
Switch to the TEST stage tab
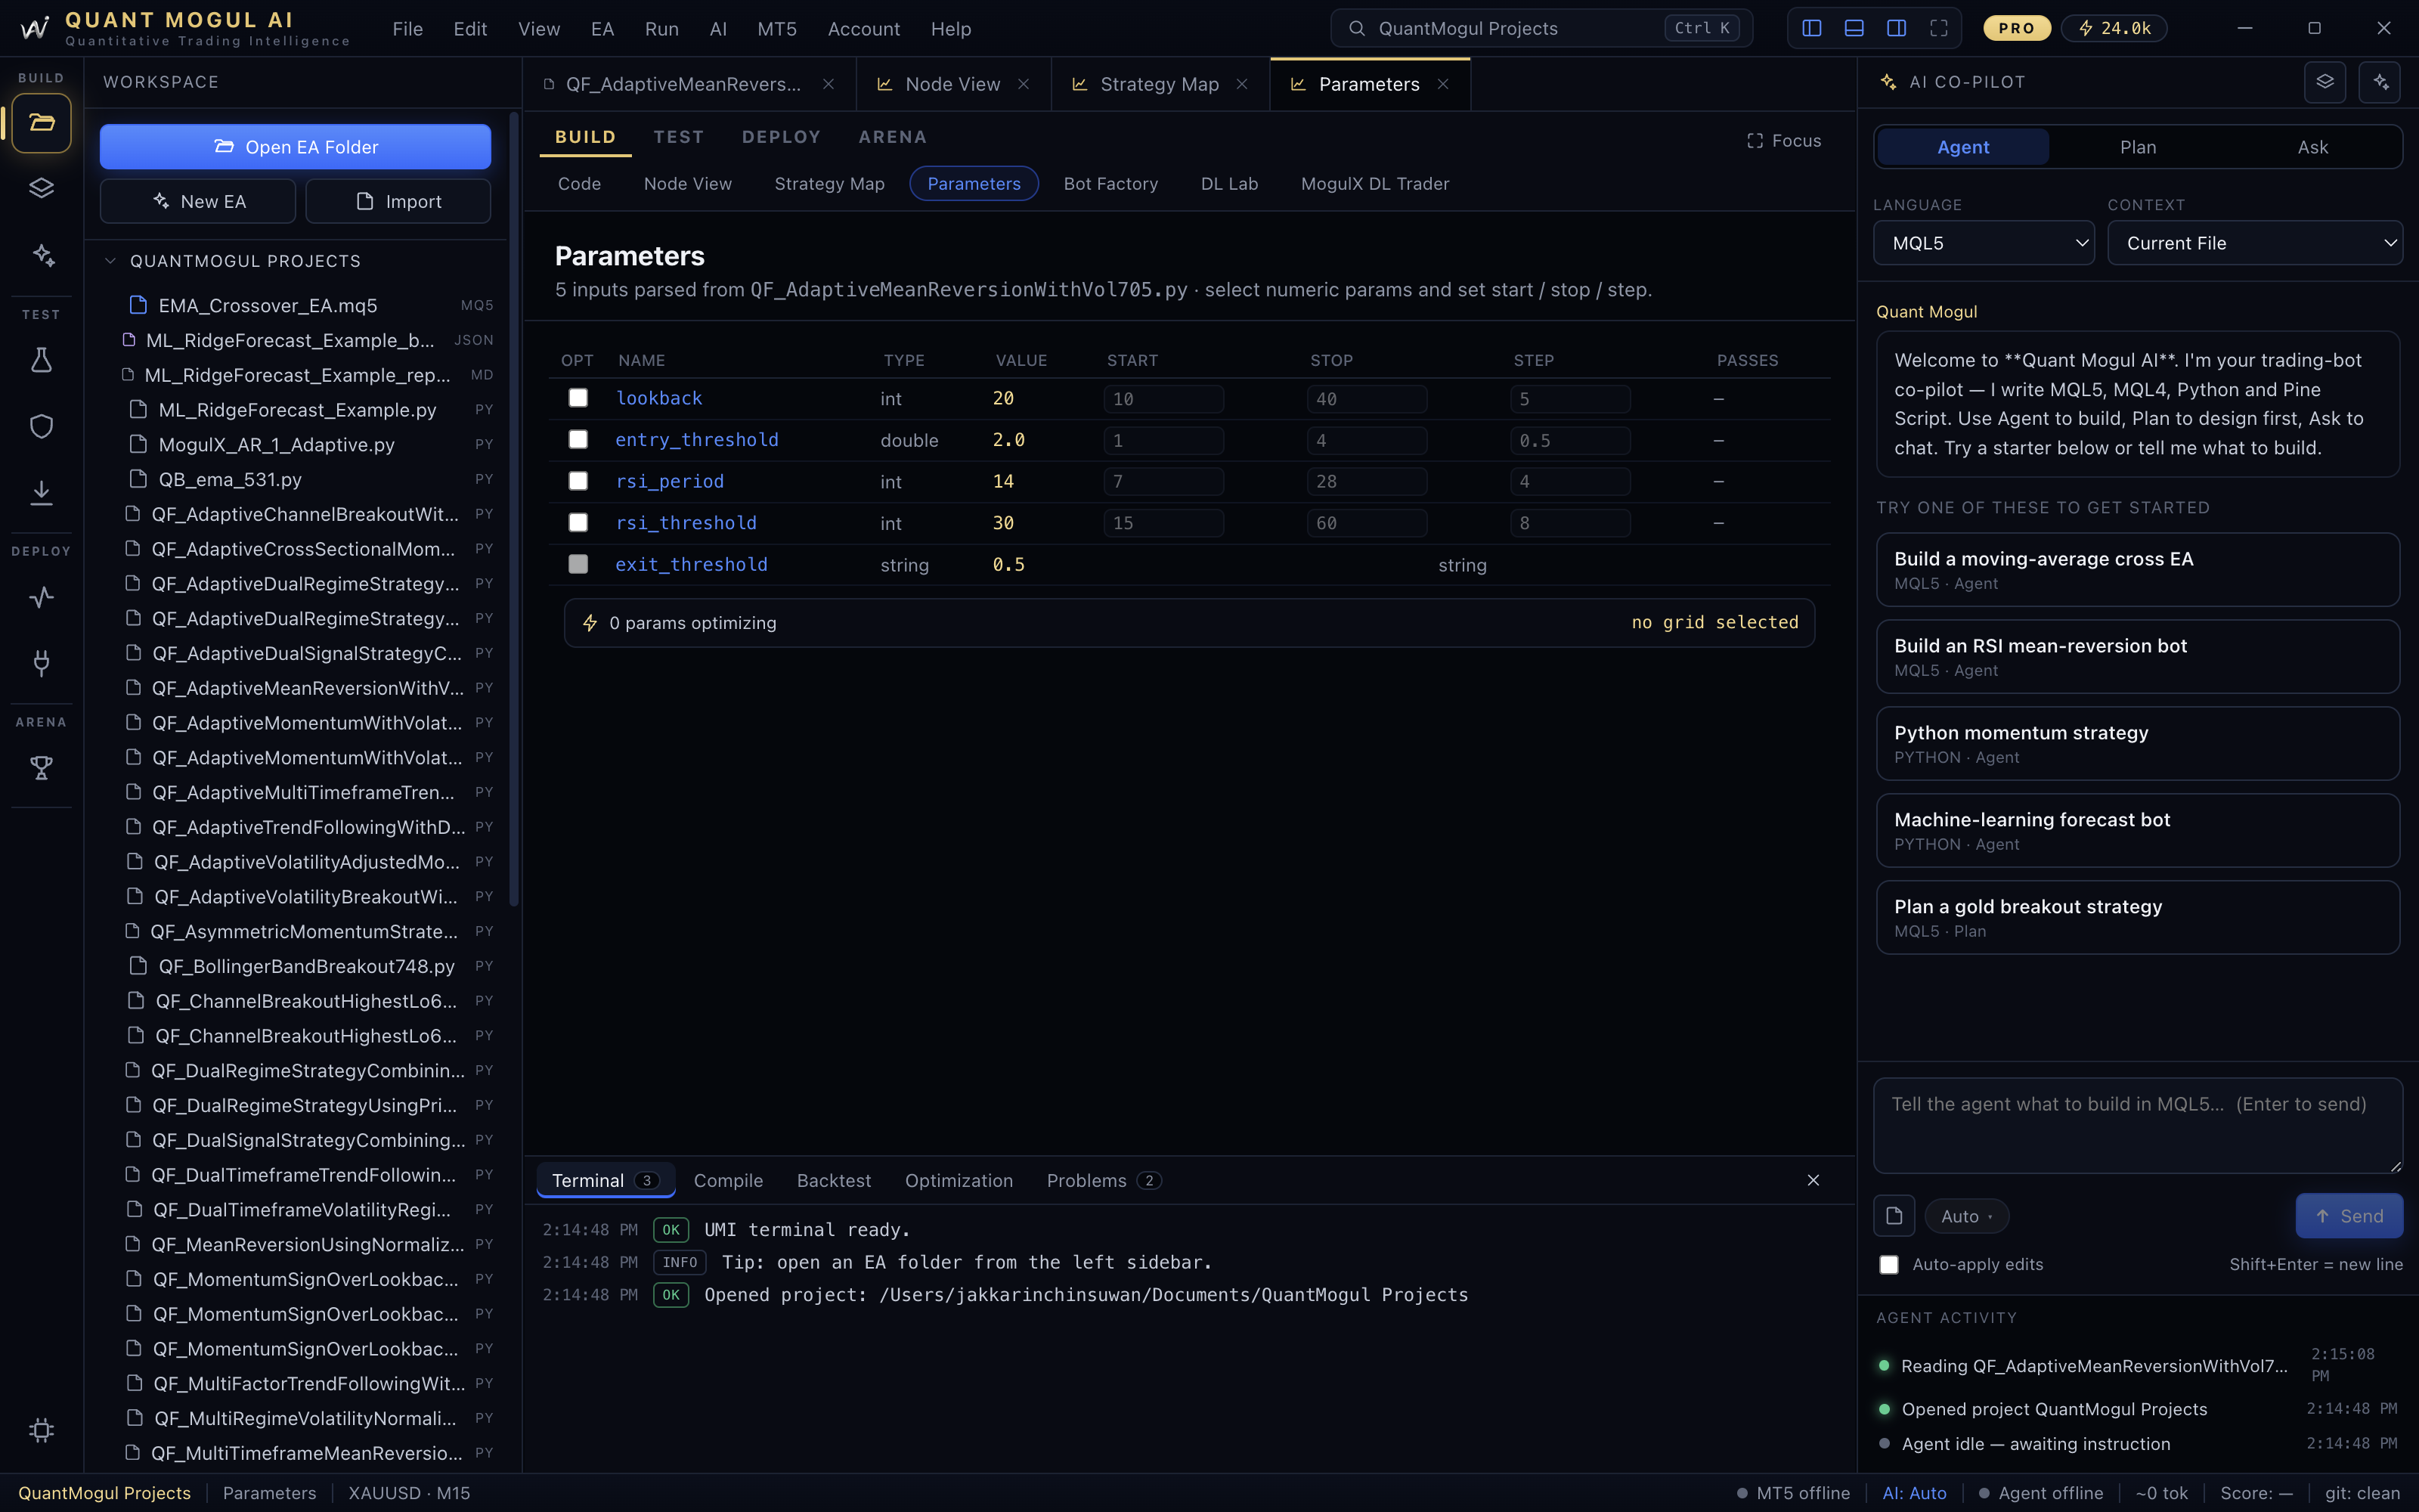pos(679,137)
